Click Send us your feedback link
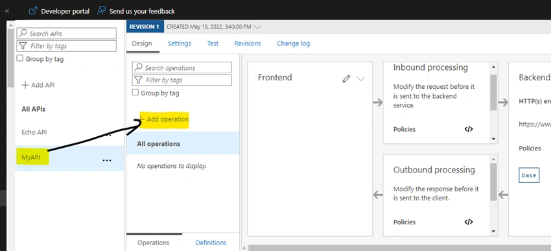 [142, 11]
